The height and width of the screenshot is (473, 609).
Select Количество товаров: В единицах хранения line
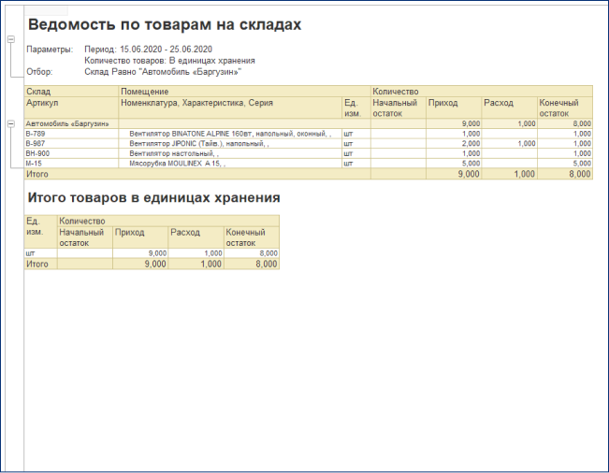[169, 61]
